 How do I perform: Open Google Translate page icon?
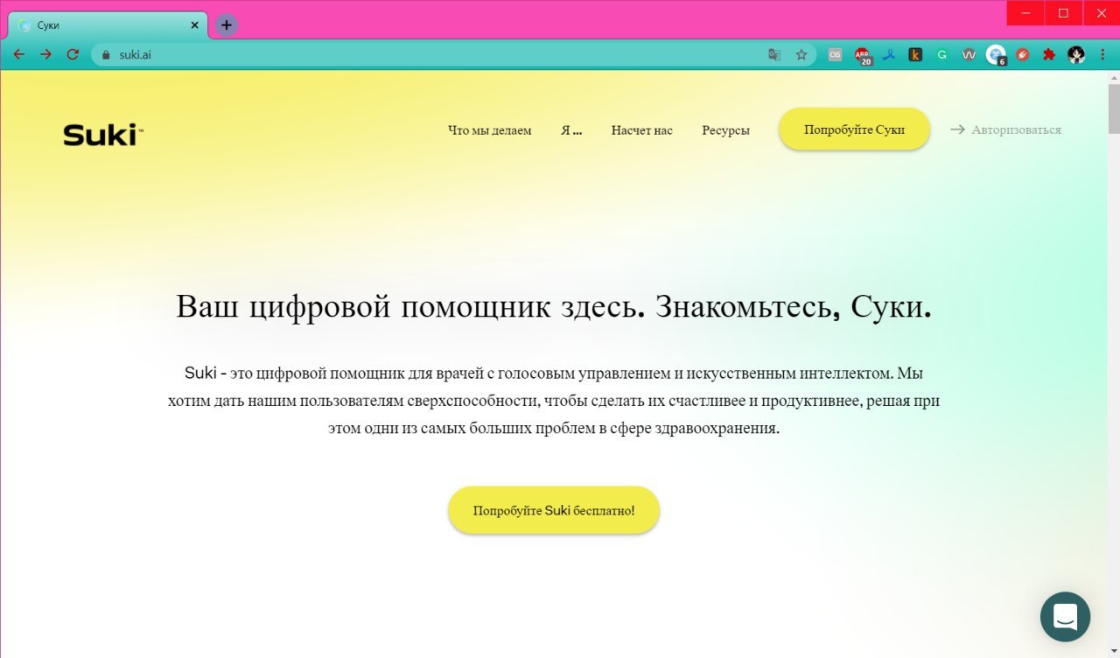[x=774, y=54]
